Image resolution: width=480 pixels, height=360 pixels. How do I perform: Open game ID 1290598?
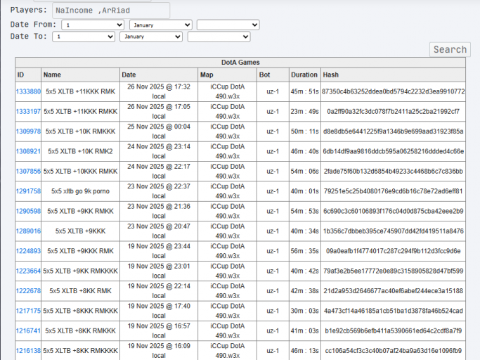point(28,211)
